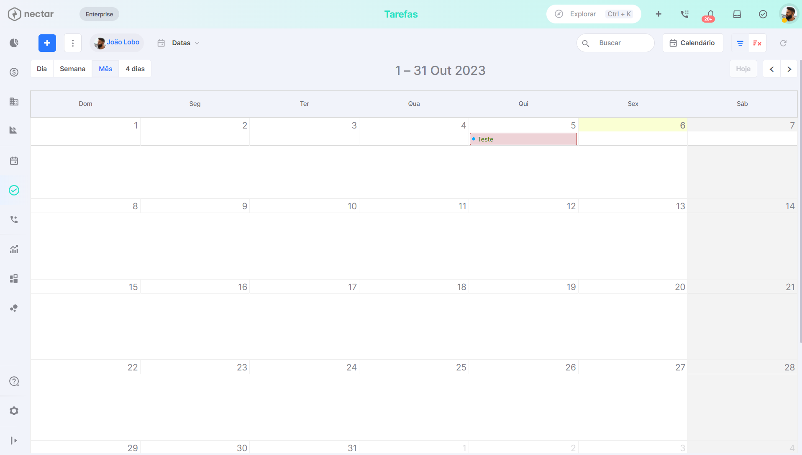Image resolution: width=802 pixels, height=455 pixels.
Task: Open the three-dot more options menu
Action: [73, 43]
